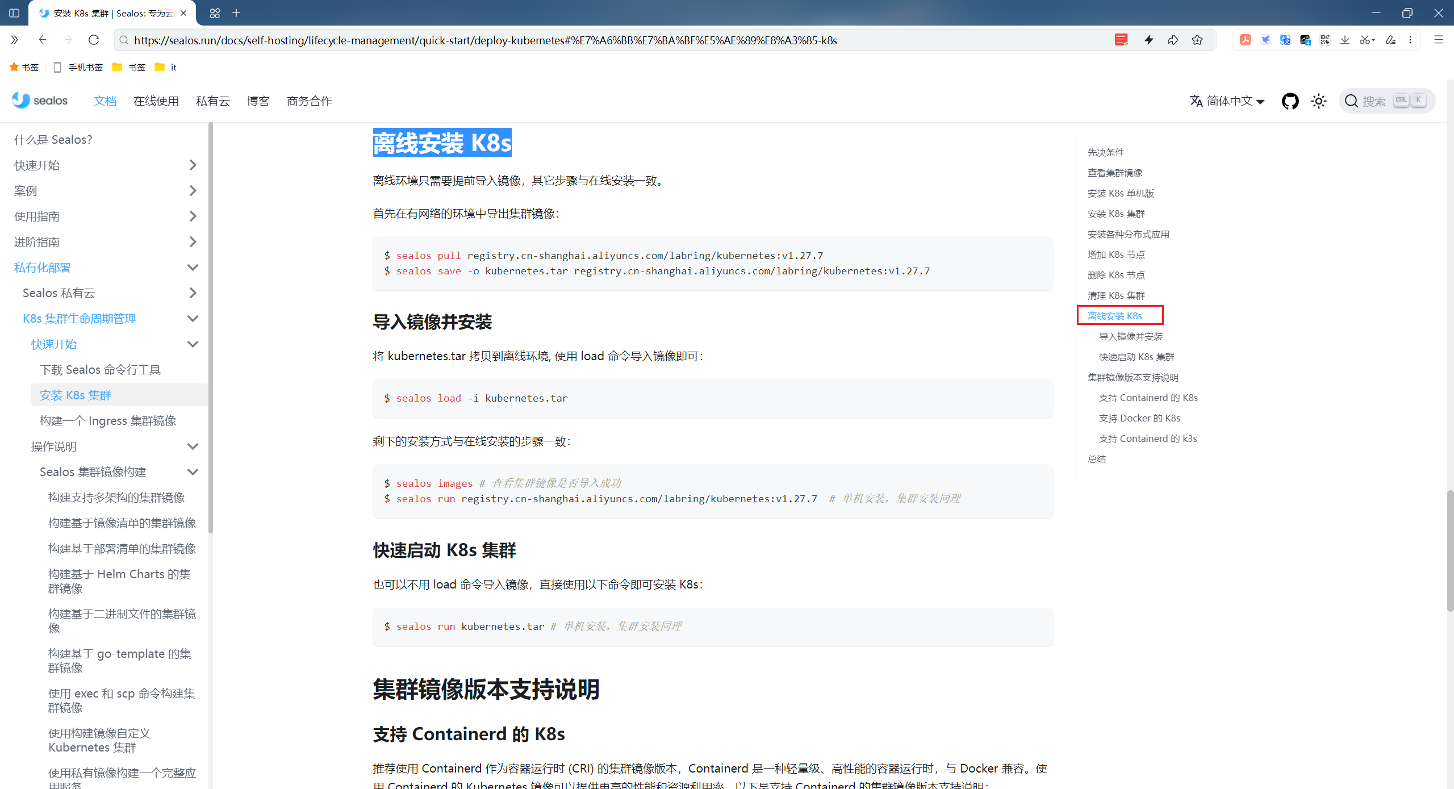
Task: Open 什么是 Sealos? sidebar link
Action: [x=53, y=140]
